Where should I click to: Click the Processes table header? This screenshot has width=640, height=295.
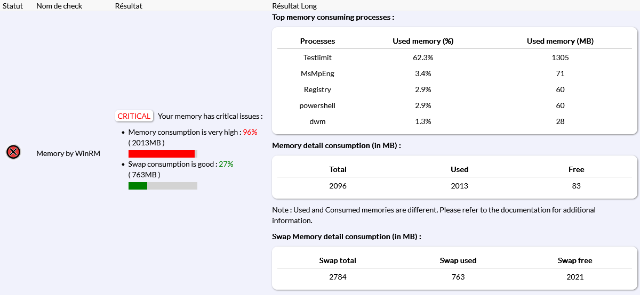pyautogui.click(x=317, y=41)
